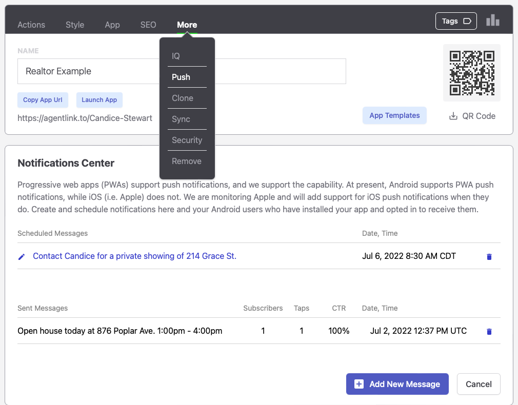
Task: Click Sync in the dropdown menu
Action: (x=181, y=119)
